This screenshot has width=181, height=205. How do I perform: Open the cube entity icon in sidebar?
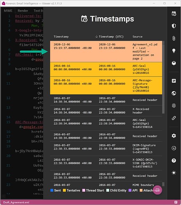click(174, 63)
